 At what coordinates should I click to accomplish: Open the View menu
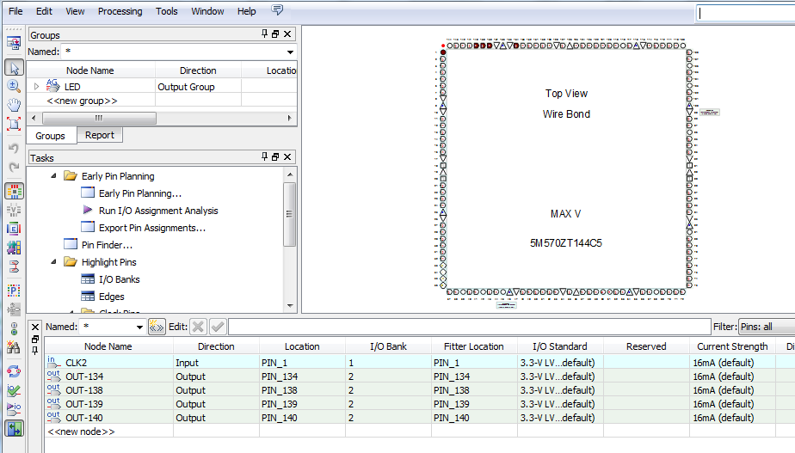tap(75, 11)
